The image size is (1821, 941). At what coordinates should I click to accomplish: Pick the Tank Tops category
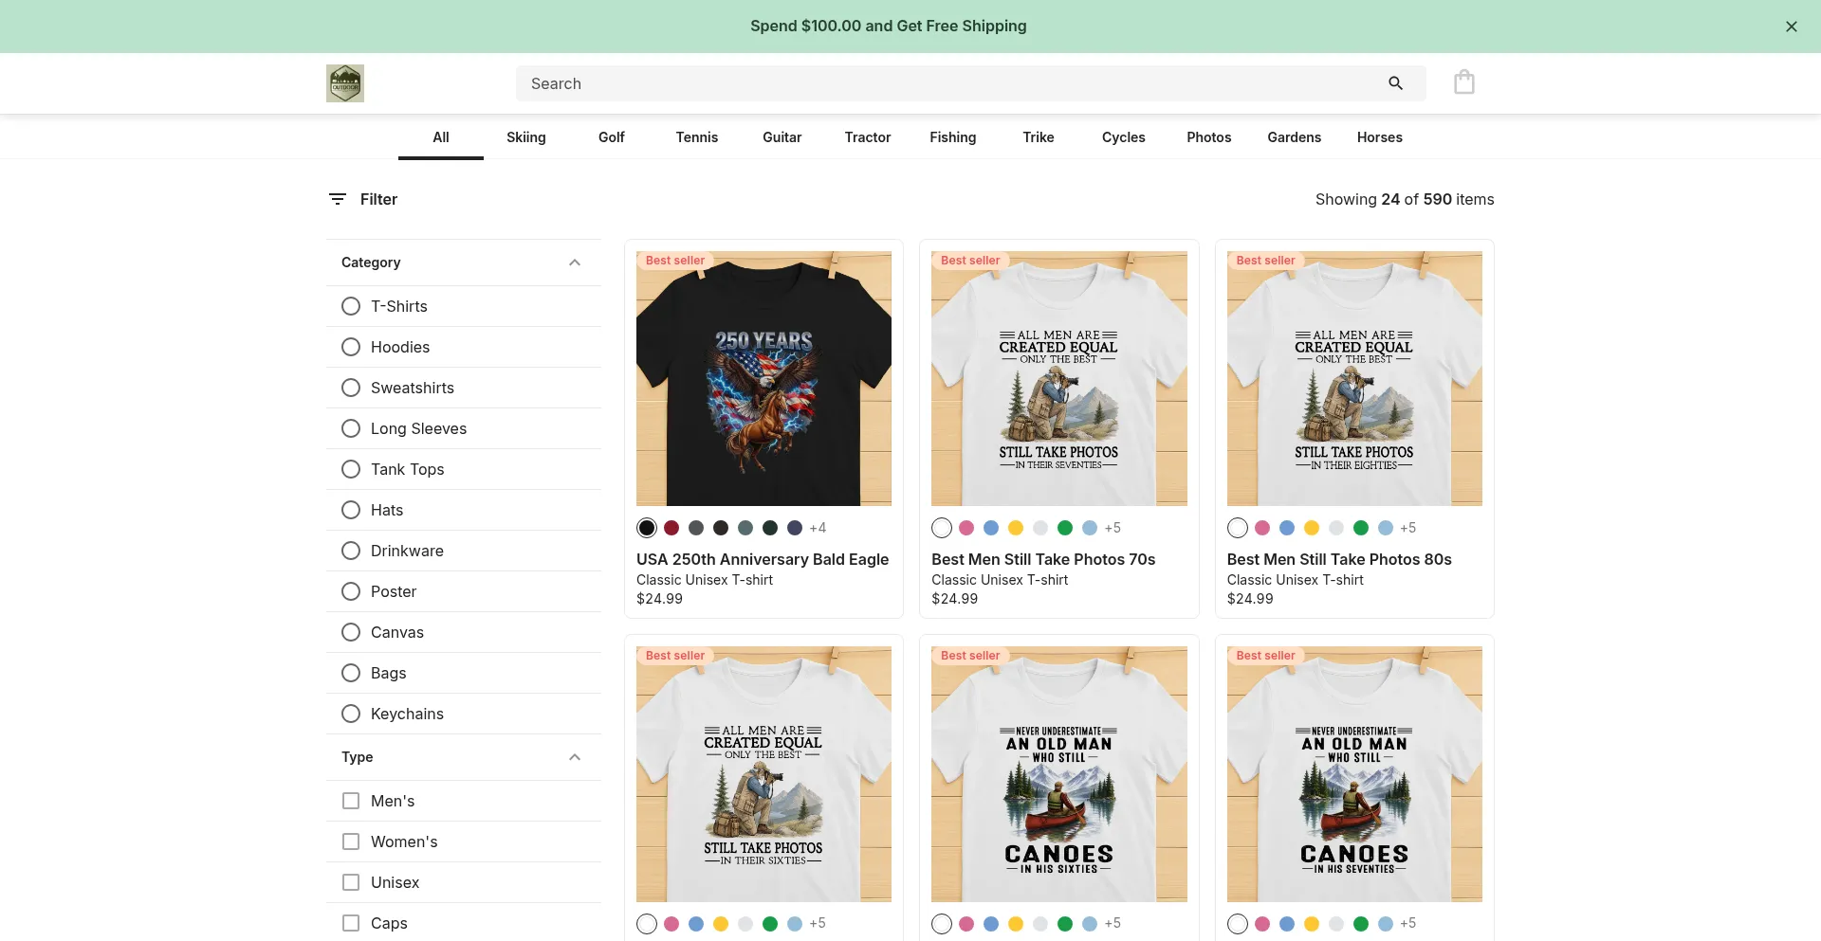pos(351,469)
